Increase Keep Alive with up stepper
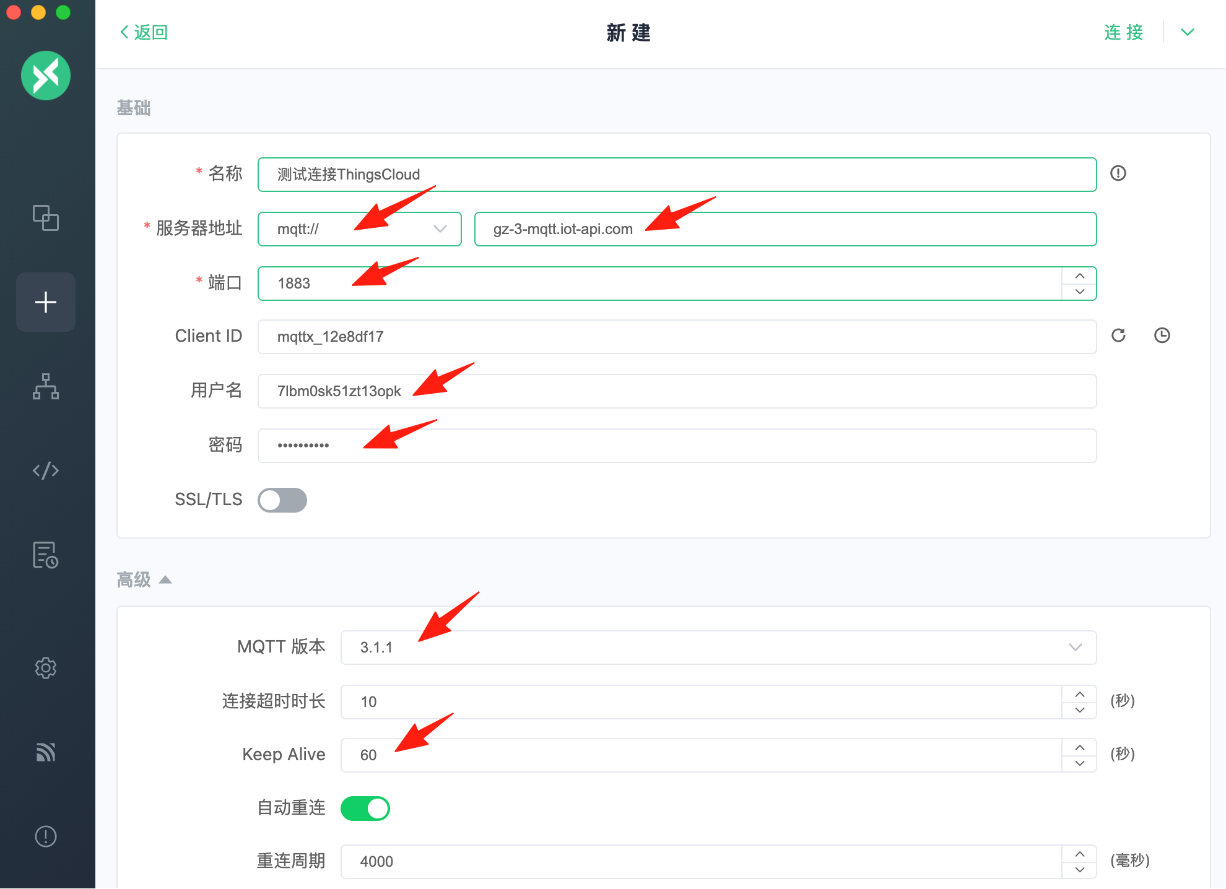Image resolution: width=1226 pixels, height=889 pixels. pyautogui.click(x=1080, y=747)
